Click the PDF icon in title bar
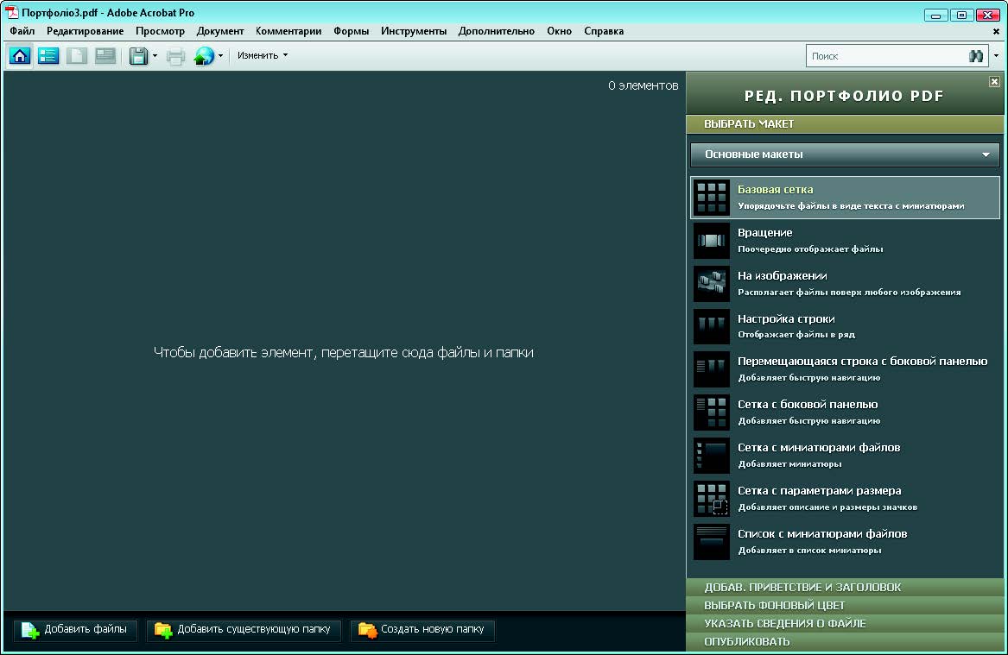The width and height of the screenshot is (1008, 655). click(11, 12)
